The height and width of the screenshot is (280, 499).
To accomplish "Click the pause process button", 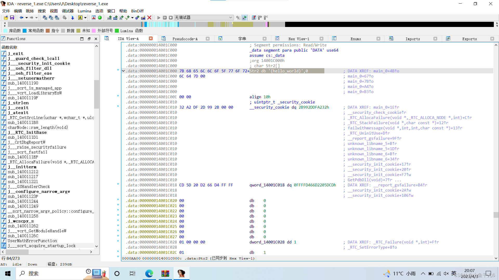I will (165, 18).
